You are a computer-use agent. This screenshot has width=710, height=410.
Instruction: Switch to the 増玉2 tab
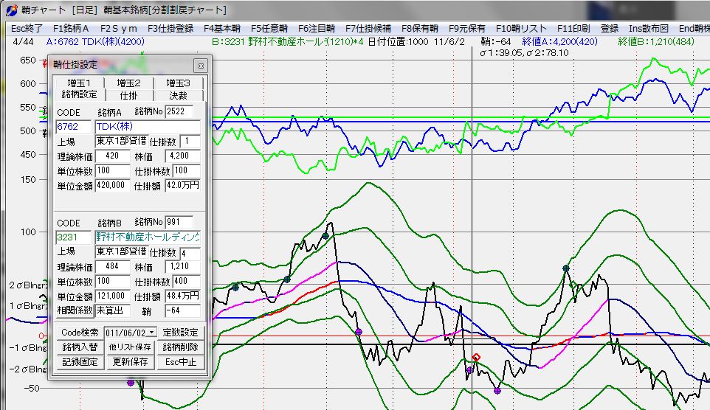point(128,83)
